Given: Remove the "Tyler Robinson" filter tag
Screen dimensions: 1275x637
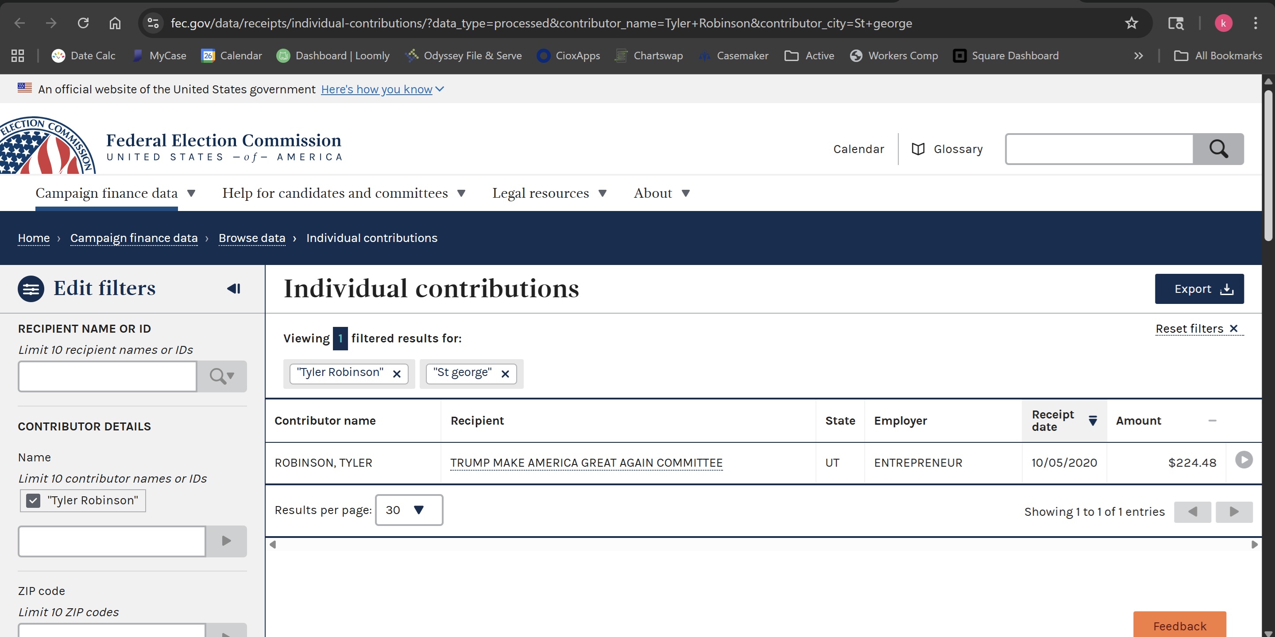Looking at the screenshot, I should 397,374.
